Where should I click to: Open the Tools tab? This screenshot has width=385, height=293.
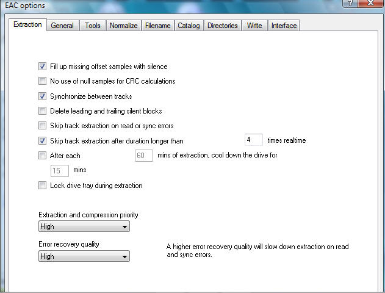[93, 25]
